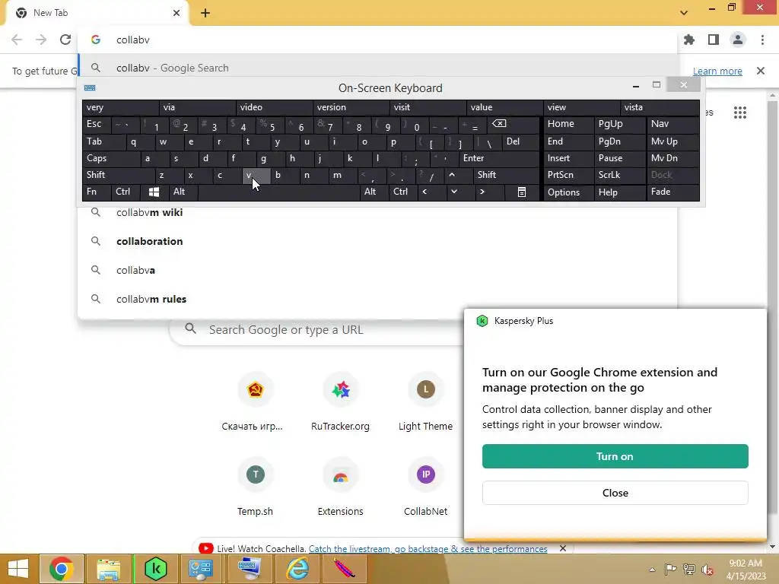This screenshot has height=584, width=779.
Task: Choose 'collabvm rules' suggestion
Action: click(x=377, y=299)
